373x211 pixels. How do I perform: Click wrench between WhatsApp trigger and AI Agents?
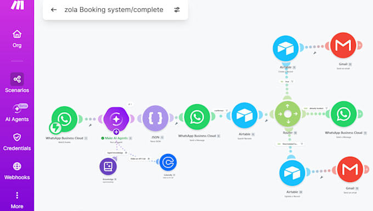(x=90, y=125)
